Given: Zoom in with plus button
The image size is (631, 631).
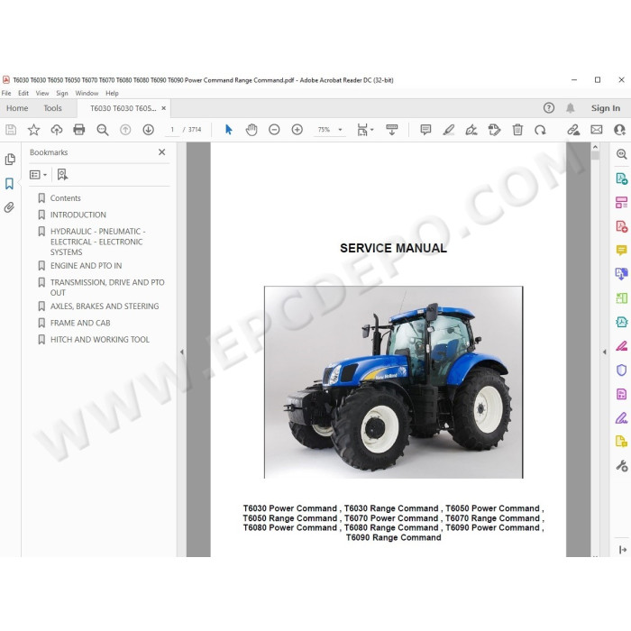Looking at the screenshot, I should pyautogui.click(x=297, y=130).
